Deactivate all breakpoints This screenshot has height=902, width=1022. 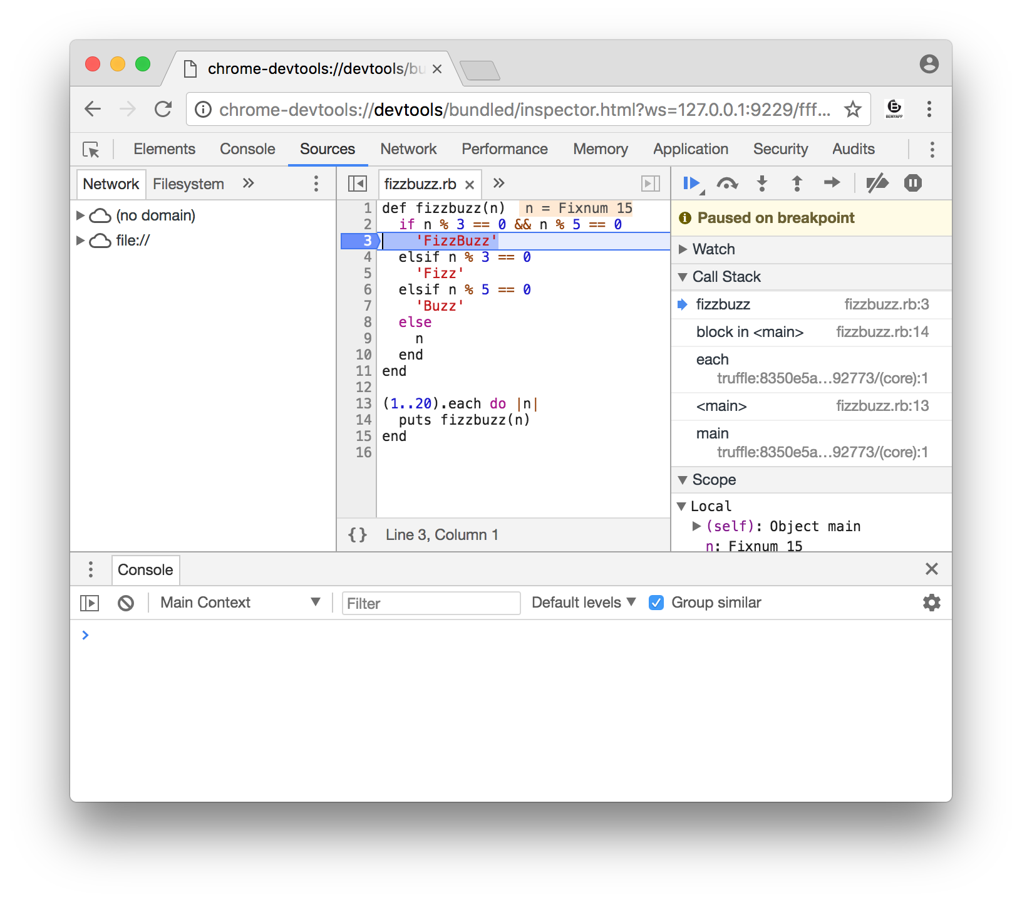coord(878,183)
